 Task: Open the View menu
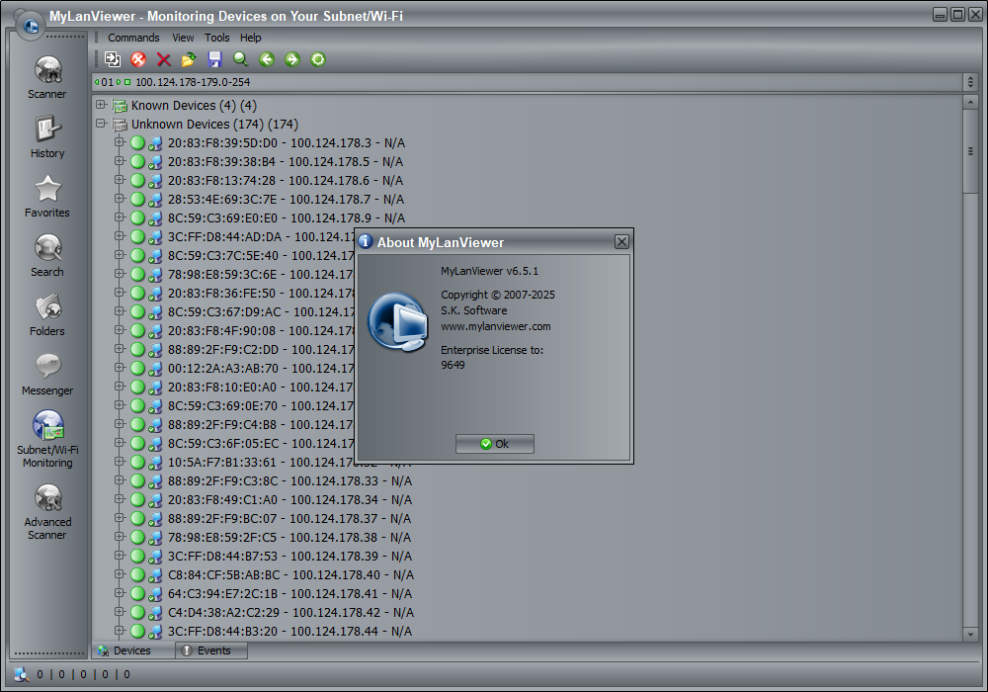point(183,38)
